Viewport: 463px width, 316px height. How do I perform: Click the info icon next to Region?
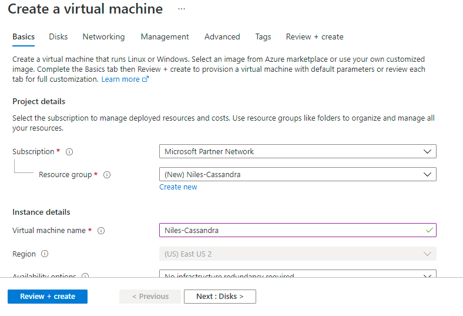point(45,254)
